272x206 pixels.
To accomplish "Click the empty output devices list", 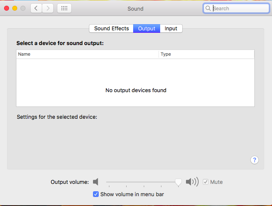I will click(135, 82).
